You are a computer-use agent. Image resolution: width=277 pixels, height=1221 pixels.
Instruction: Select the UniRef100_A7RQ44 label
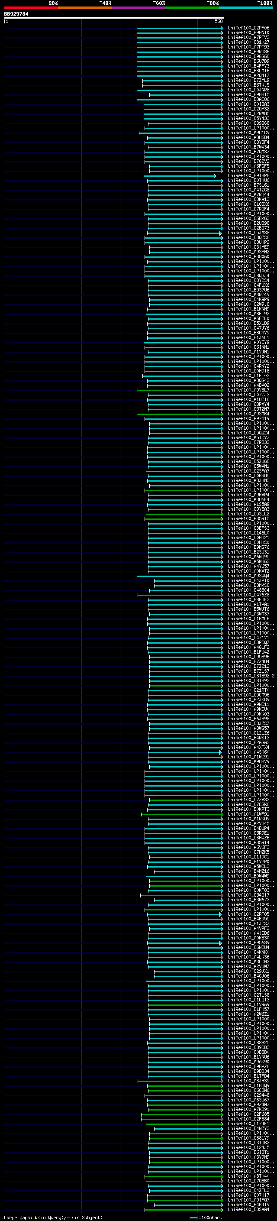248,195
